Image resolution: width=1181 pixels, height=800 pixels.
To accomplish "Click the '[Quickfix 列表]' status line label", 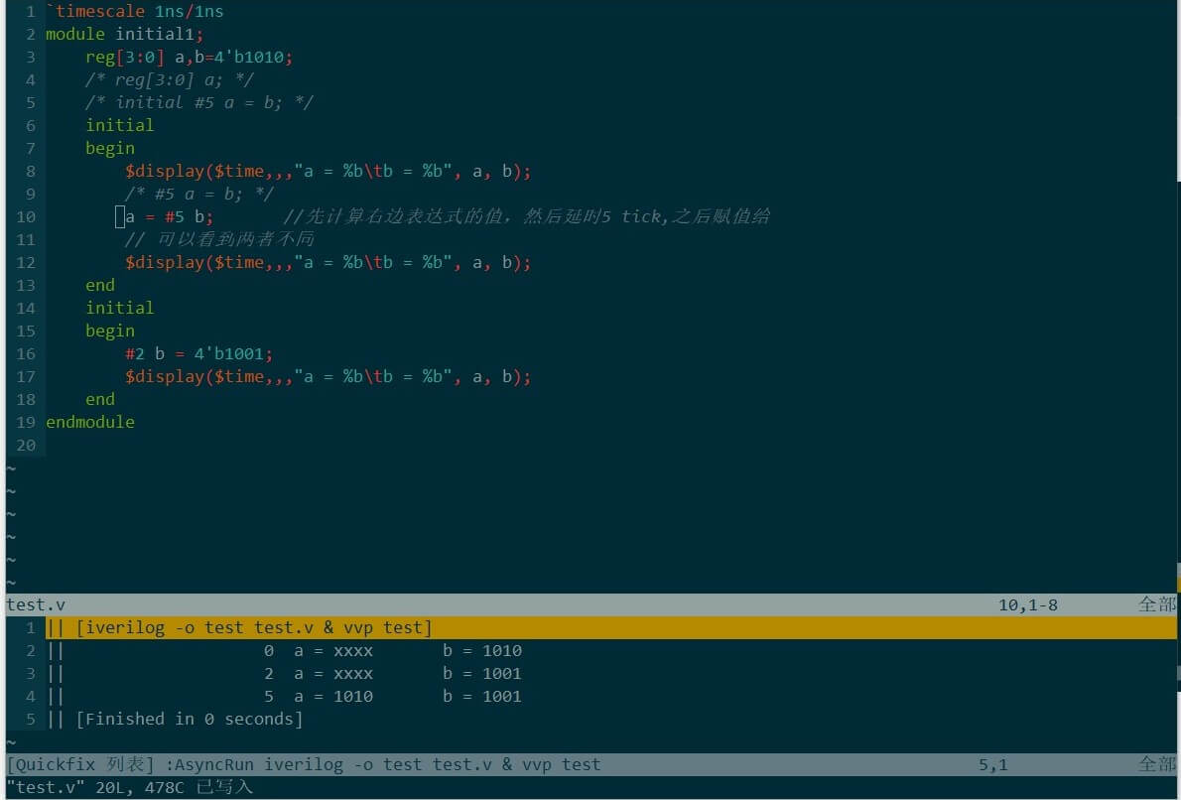I will click(x=80, y=764).
